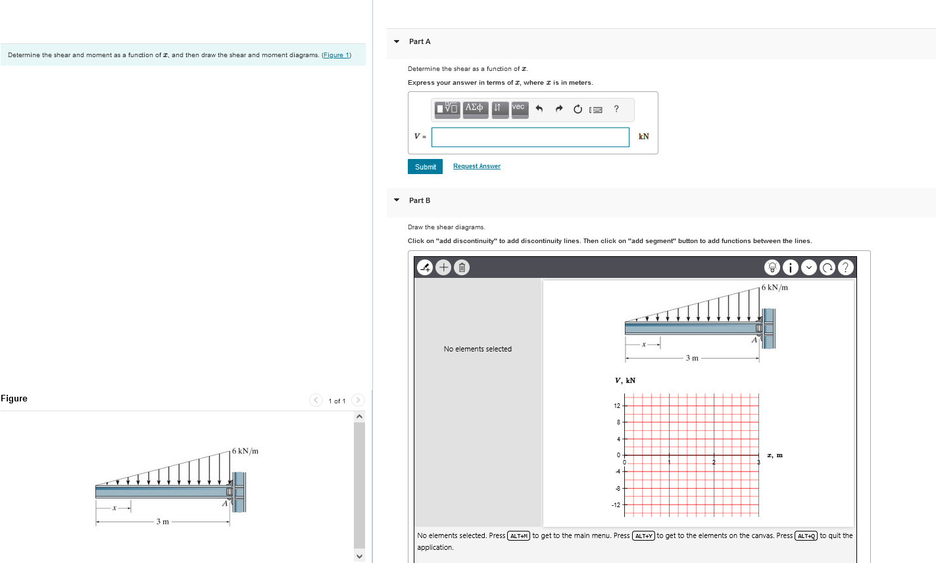Click the up-down arrows subscript/superscript tool

tap(500, 108)
